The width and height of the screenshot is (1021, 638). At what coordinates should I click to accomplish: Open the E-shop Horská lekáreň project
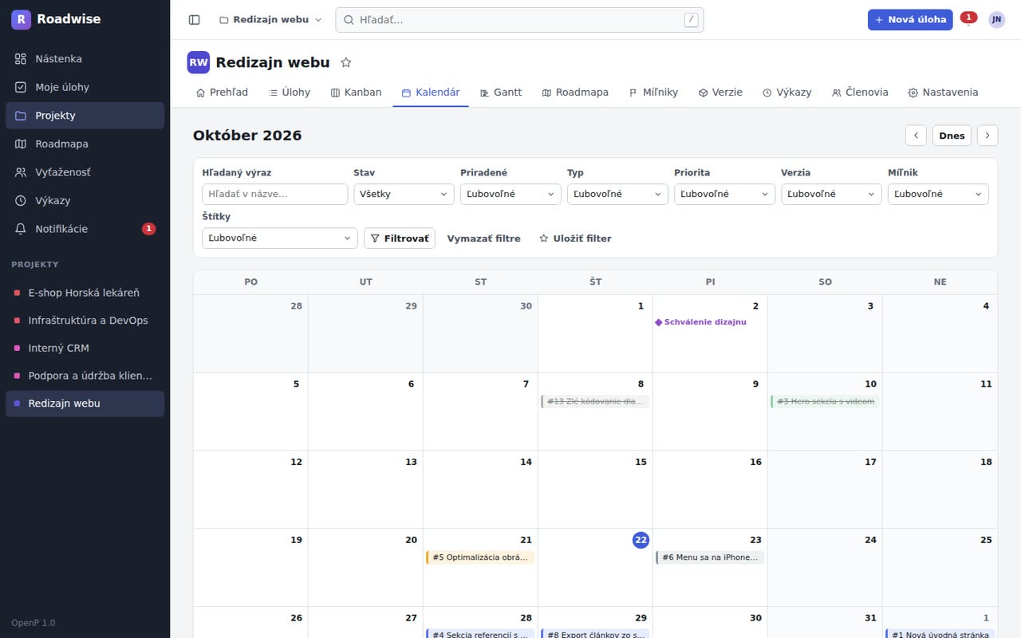[85, 293]
